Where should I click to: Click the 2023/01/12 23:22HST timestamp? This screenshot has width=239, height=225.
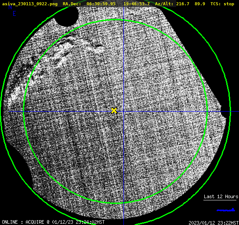click(214, 223)
